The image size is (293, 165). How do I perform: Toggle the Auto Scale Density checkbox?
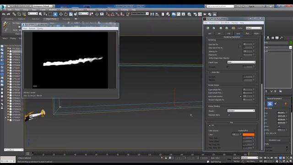click(240, 96)
